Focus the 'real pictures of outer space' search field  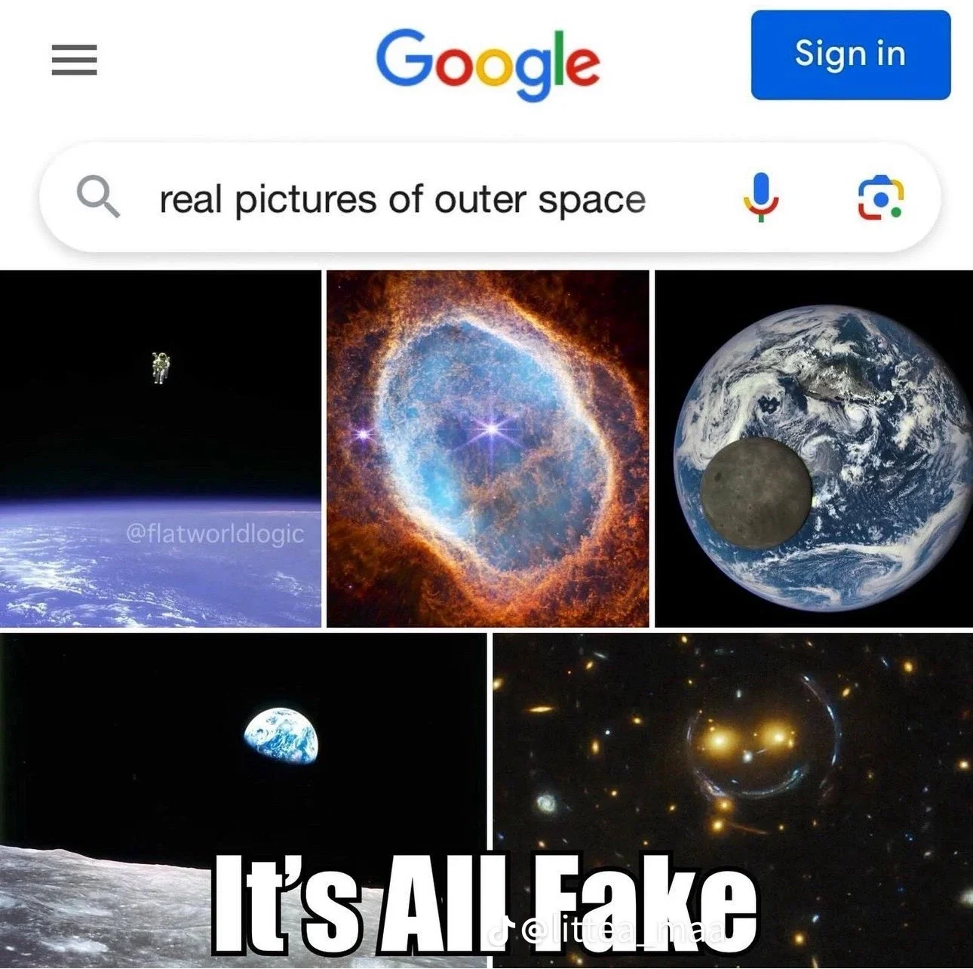point(490,198)
